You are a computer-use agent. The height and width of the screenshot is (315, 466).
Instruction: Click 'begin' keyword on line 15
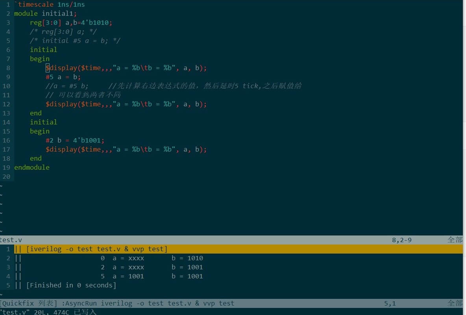tap(40, 131)
